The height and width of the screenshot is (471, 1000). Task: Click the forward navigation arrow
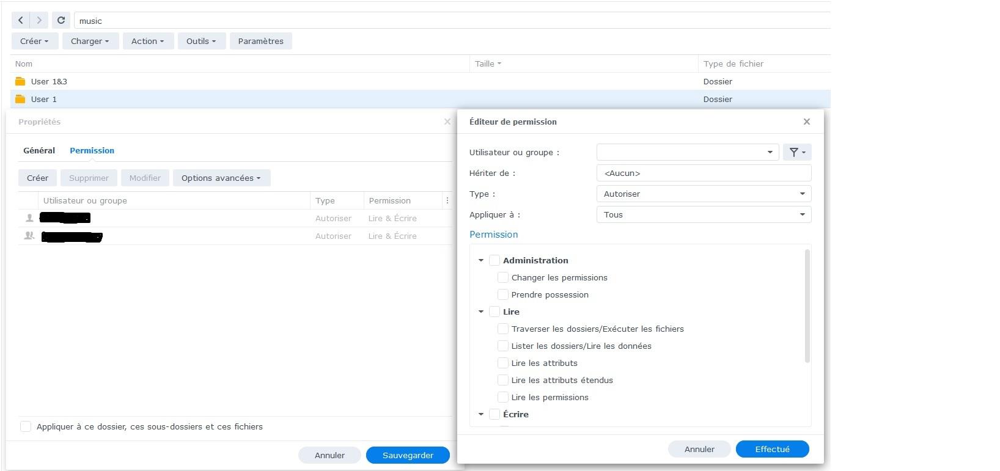click(x=39, y=20)
